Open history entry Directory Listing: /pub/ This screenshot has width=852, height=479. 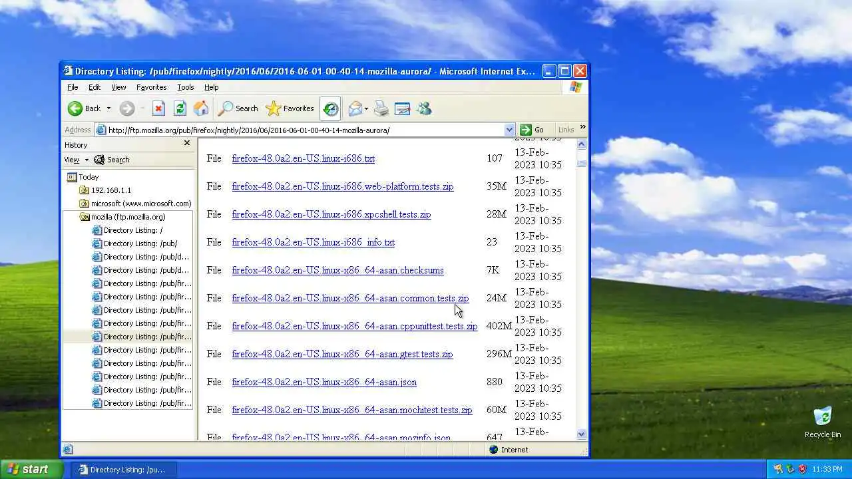click(134, 243)
